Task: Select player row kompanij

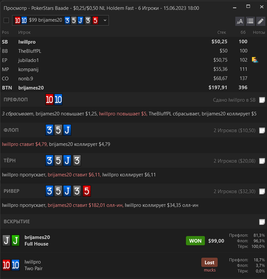Action: point(133,69)
